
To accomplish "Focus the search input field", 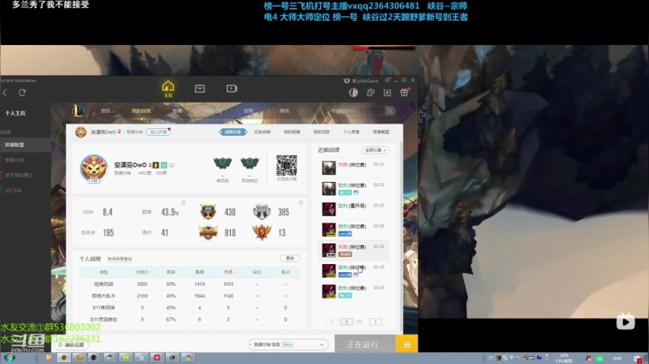I will point(358,111).
